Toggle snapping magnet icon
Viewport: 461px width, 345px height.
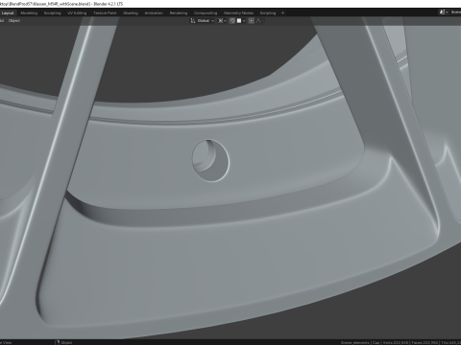[232, 21]
